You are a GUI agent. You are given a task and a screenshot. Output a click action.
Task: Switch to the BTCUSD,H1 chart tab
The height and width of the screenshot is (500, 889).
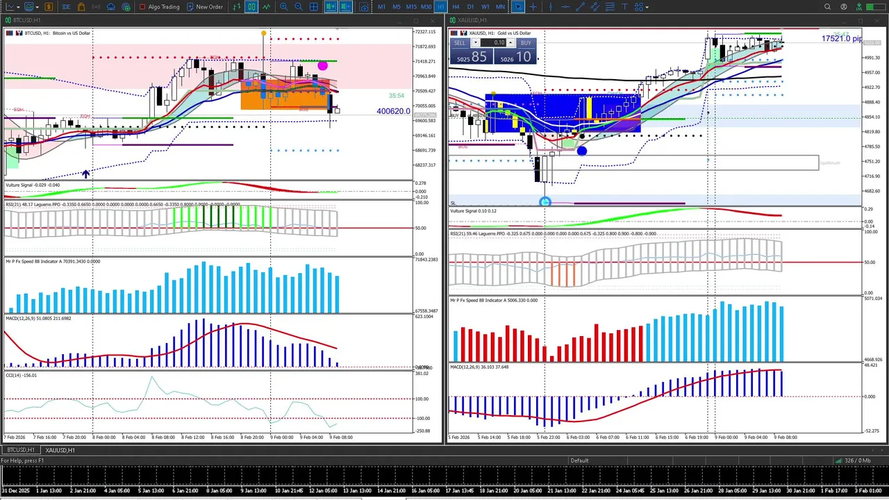(x=21, y=450)
